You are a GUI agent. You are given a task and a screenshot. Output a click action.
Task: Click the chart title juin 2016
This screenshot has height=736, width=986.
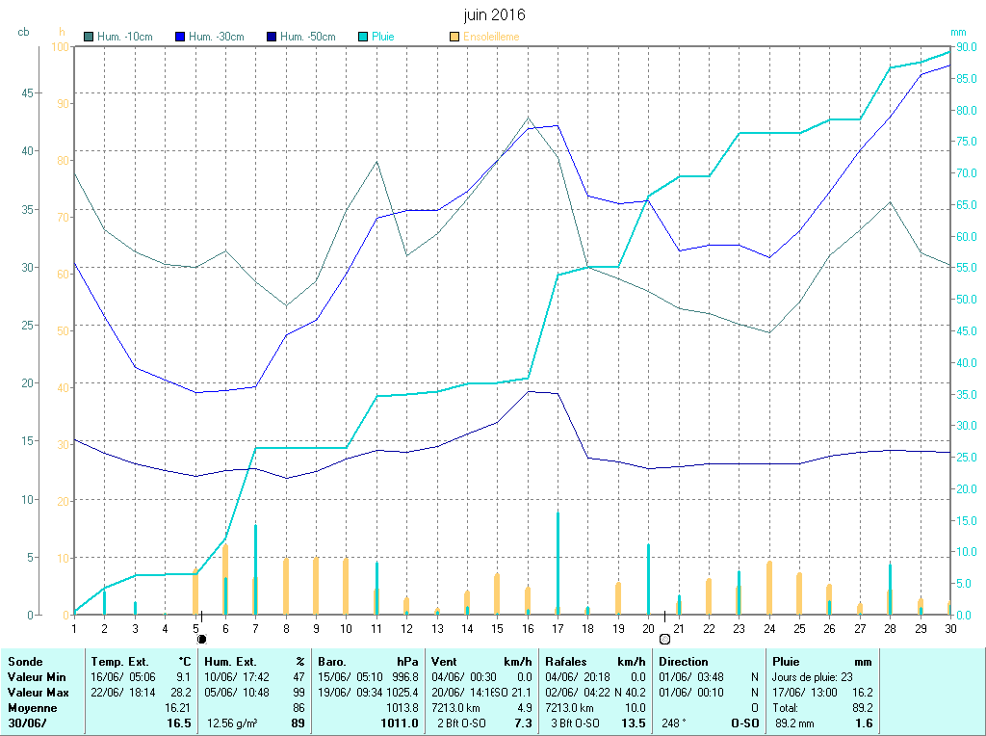tap(494, 15)
